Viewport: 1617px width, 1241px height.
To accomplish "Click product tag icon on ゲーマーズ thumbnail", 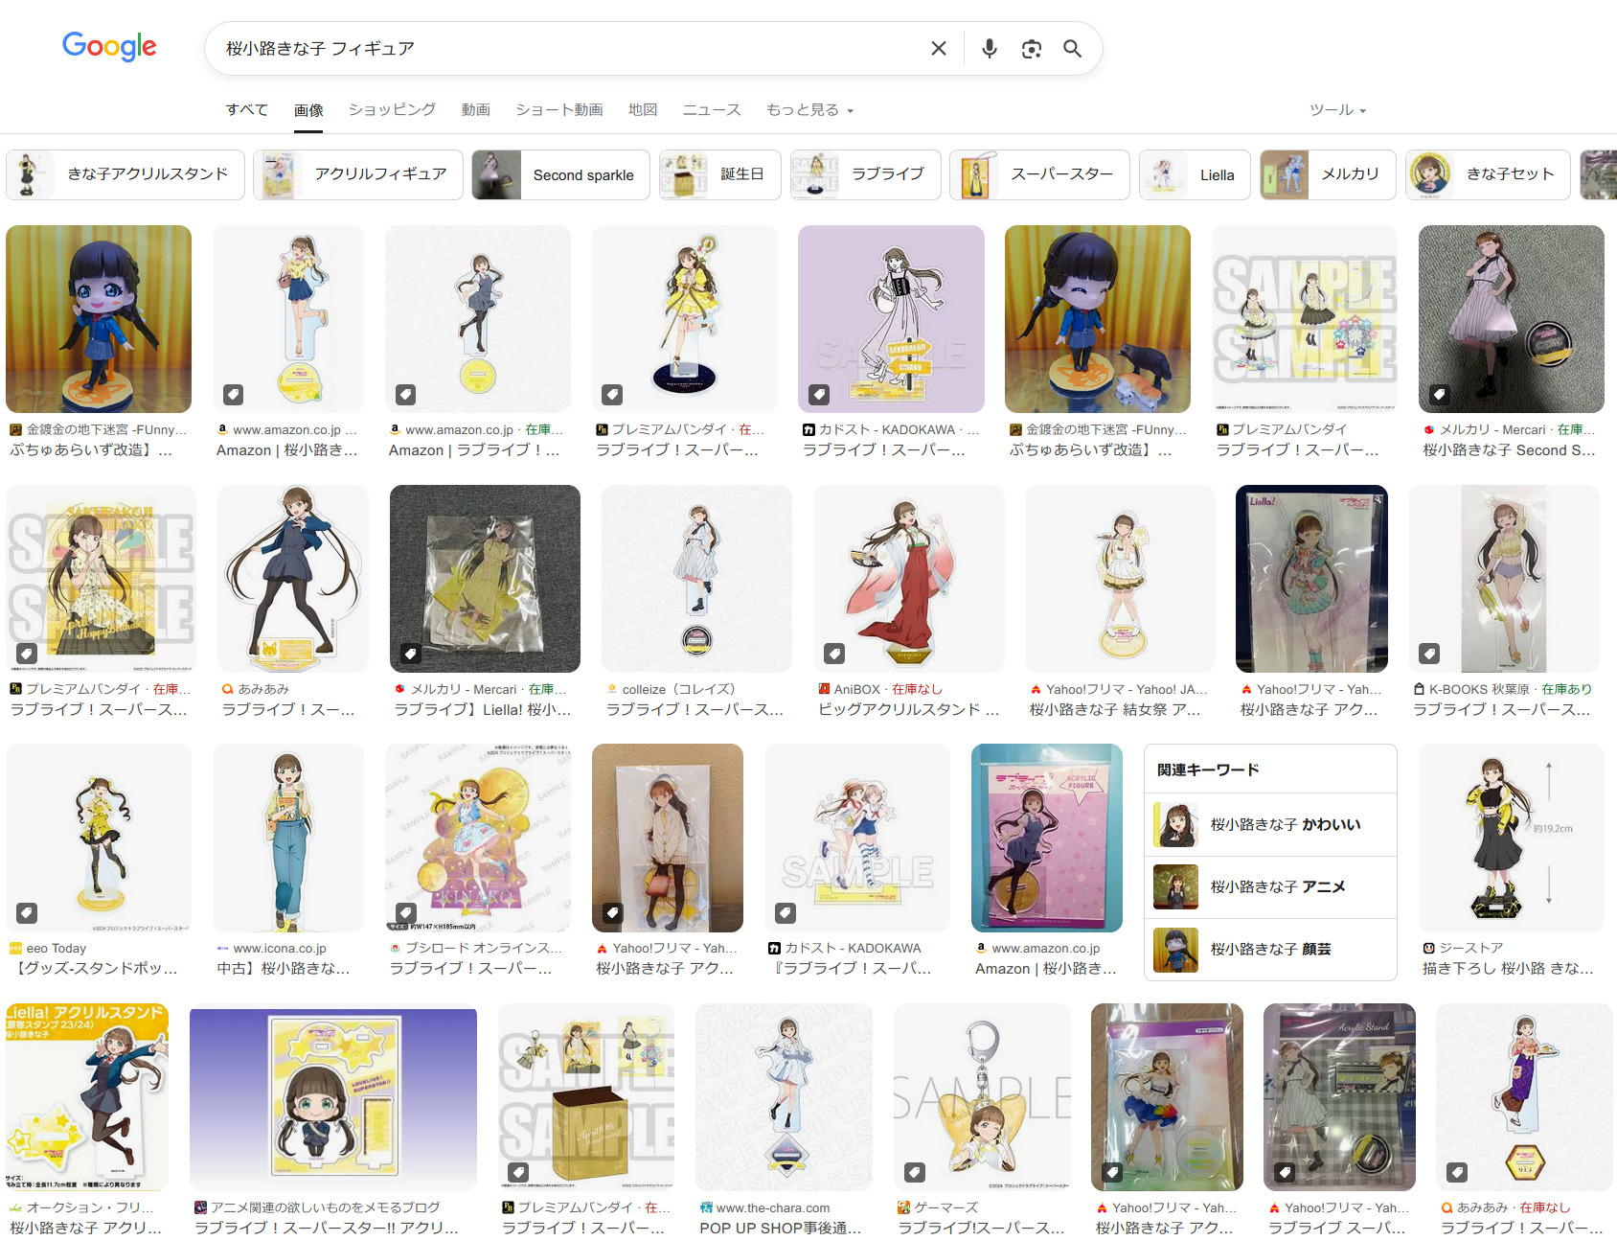I will coord(915,1171).
